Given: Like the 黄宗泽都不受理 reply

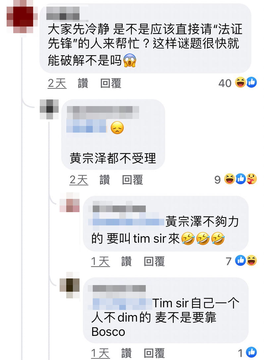Looking at the screenshot, I should [x=105, y=180].
